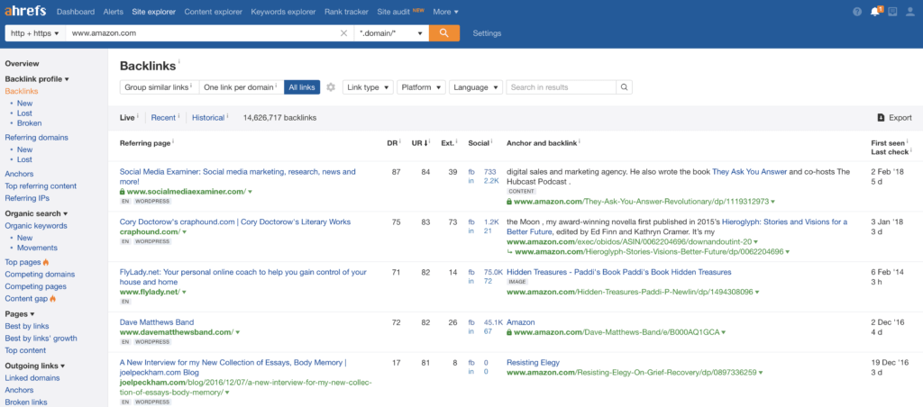The width and height of the screenshot is (923, 407).
Task: Open Broken backlinks in sidebar
Action: pyautogui.click(x=30, y=123)
